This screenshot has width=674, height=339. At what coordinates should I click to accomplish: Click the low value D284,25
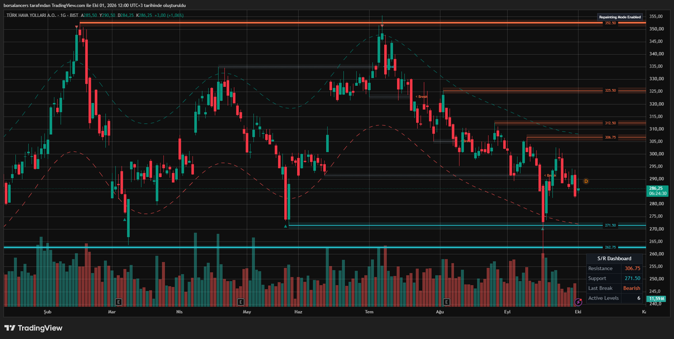point(126,16)
